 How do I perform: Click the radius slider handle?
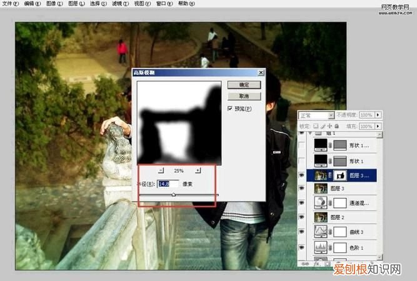[174, 195]
